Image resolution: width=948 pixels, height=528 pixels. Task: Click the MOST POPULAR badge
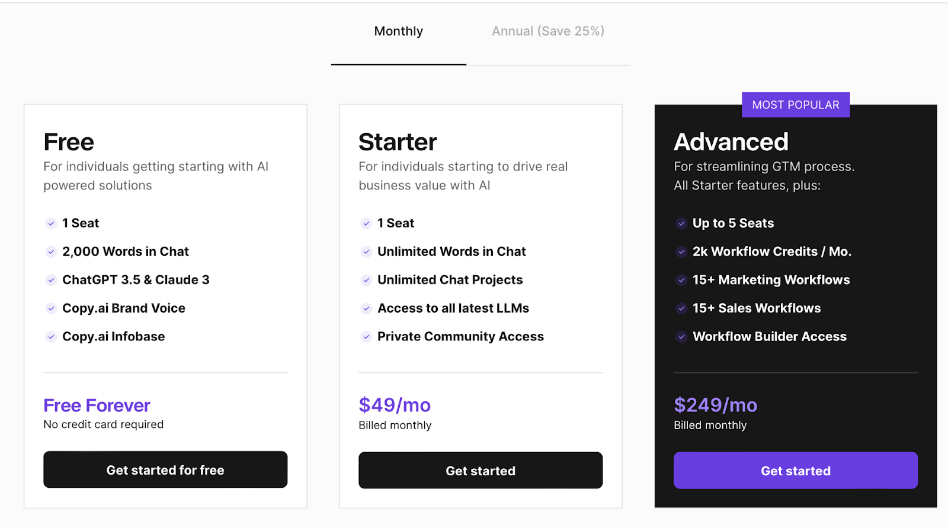795,105
